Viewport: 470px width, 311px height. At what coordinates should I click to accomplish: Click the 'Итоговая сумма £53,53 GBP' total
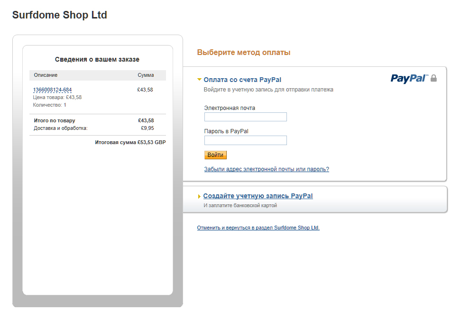coord(130,142)
